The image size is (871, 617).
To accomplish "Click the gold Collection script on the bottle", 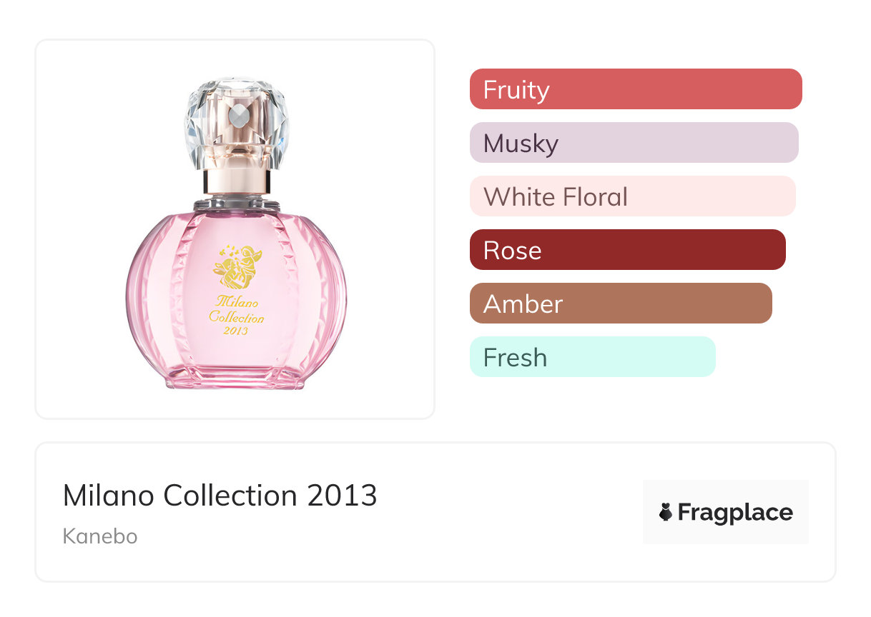I will [x=237, y=317].
